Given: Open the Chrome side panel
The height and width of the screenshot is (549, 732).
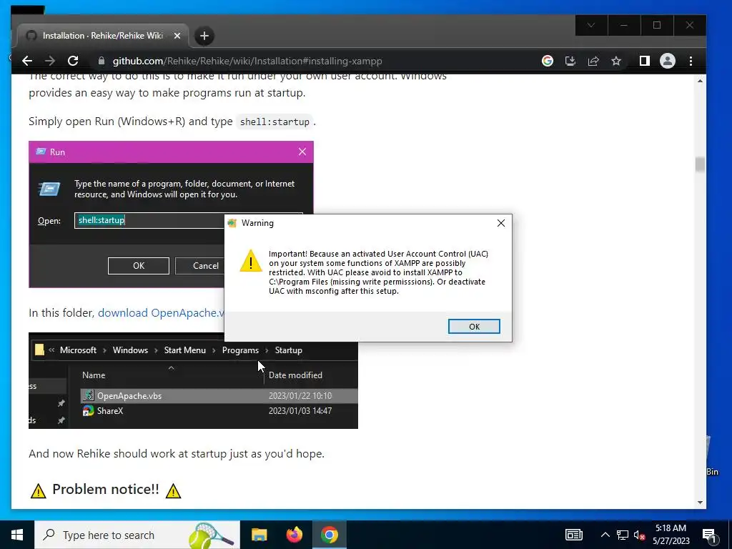Looking at the screenshot, I should (x=644, y=61).
